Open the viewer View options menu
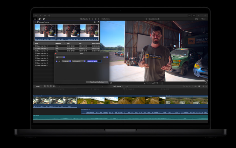236x148 pixels. tap(204, 19)
